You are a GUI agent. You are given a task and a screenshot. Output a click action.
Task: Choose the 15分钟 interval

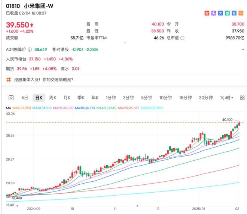click(185, 98)
